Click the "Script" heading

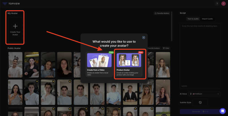point(183,13)
